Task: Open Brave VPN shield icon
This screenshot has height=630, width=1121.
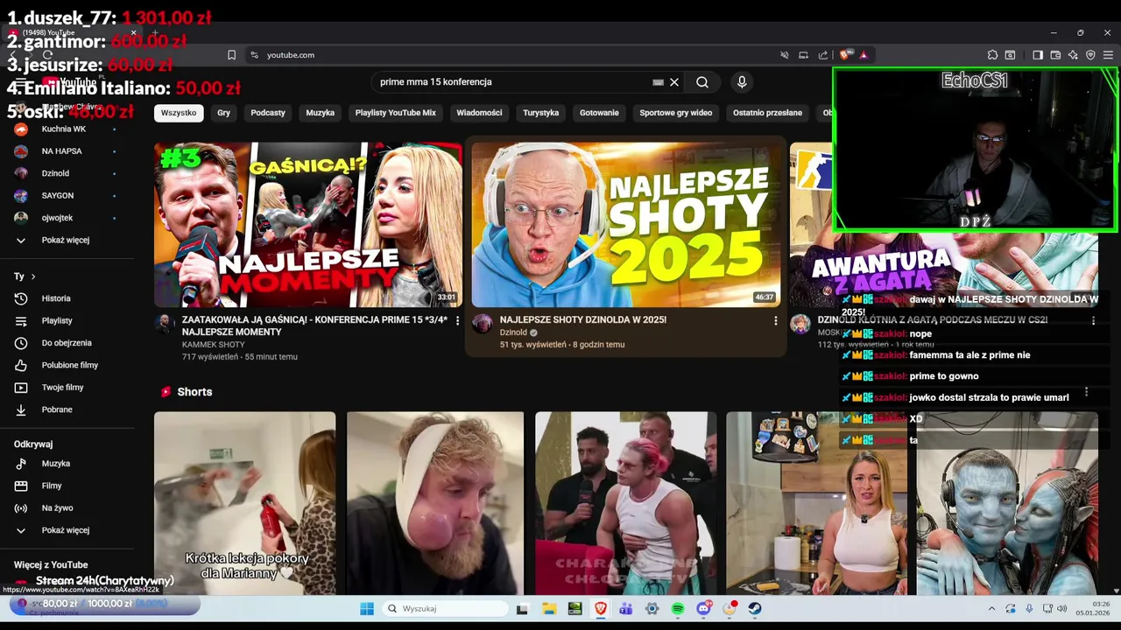Action: click(1090, 55)
